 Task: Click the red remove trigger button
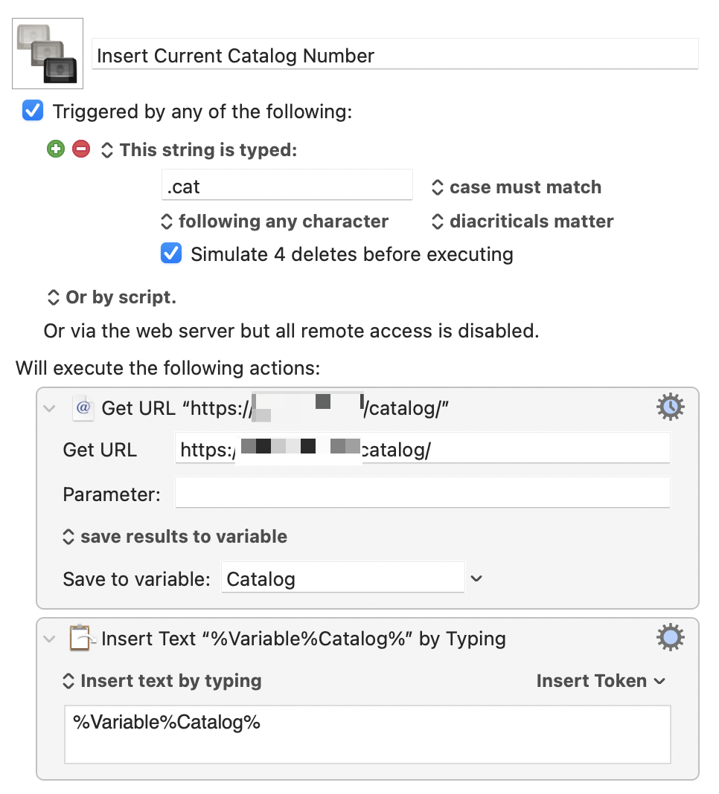point(81,149)
